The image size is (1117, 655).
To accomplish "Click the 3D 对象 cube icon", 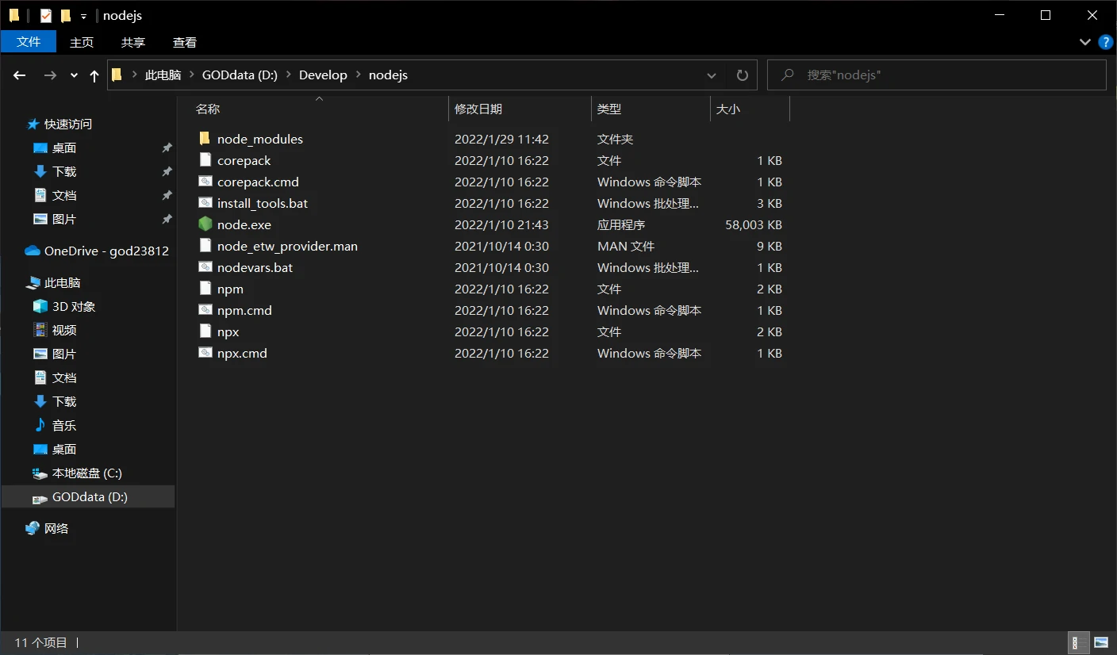I will click(x=40, y=306).
